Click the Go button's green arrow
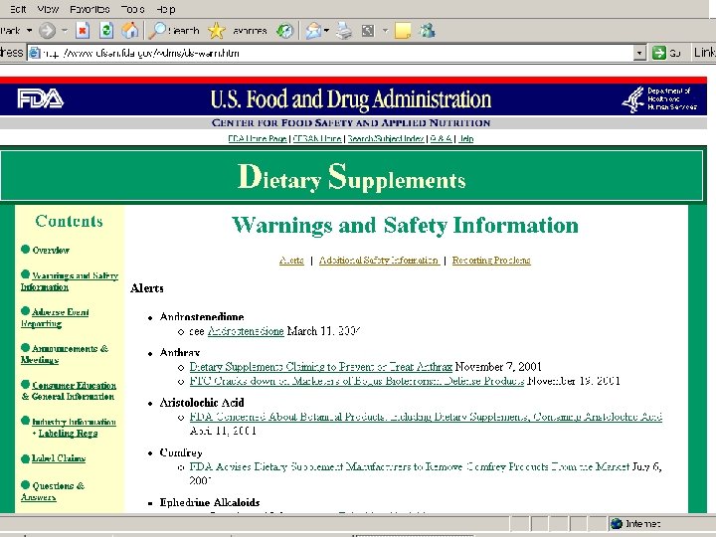This screenshot has height=537, width=716. tap(658, 53)
